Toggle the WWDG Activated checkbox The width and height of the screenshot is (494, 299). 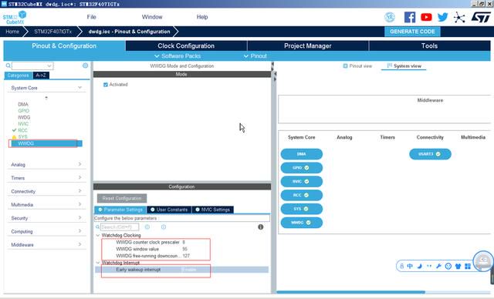(106, 85)
